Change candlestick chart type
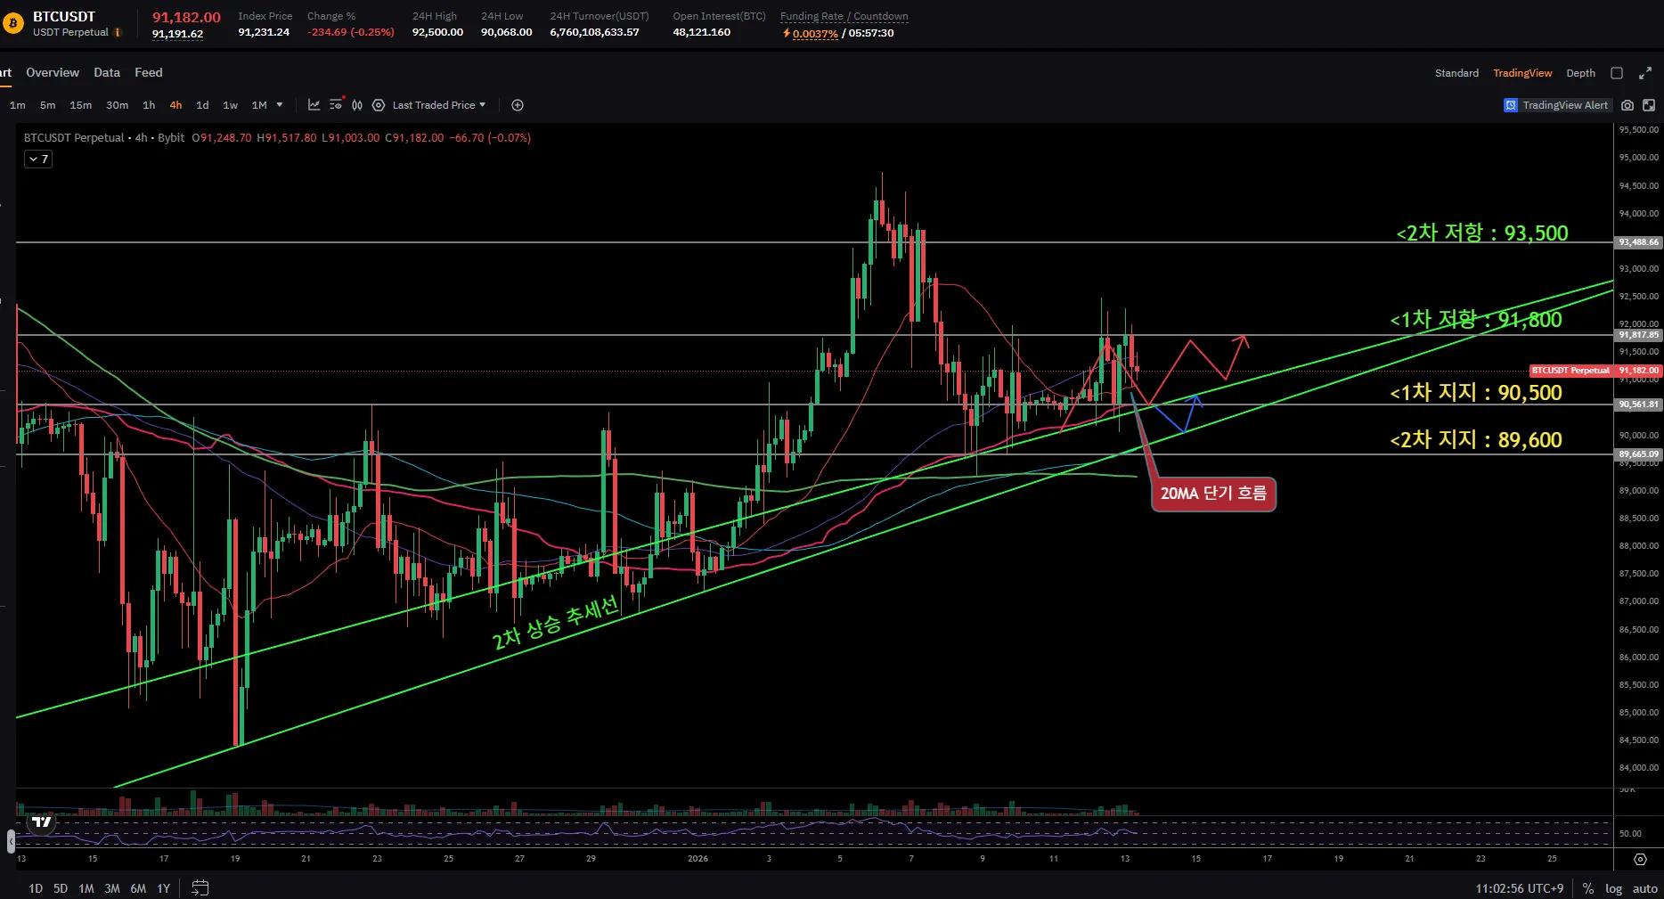The image size is (1664, 899). pos(357,105)
